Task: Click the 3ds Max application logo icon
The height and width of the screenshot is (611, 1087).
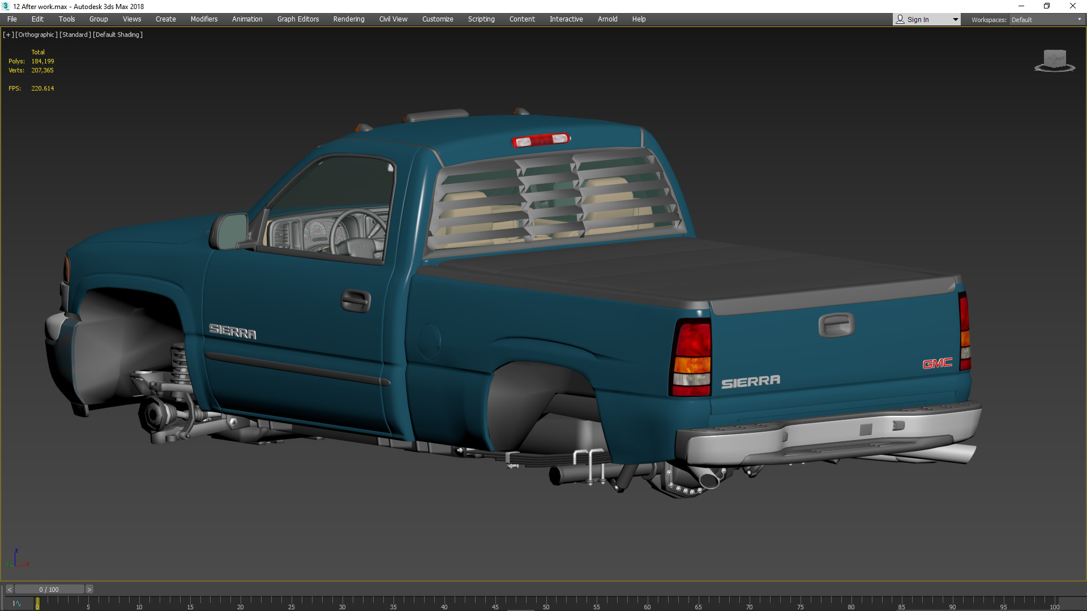Action: pos(6,6)
